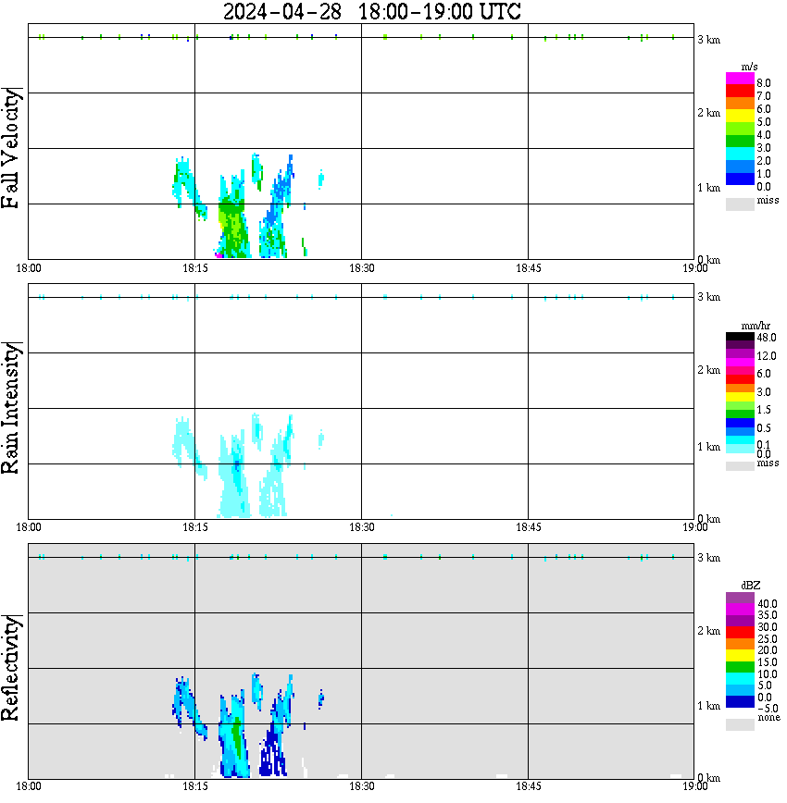Click the gray miss swatch in the m/s legend
This screenshot has height=803, width=787.
pyautogui.click(x=740, y=204)
